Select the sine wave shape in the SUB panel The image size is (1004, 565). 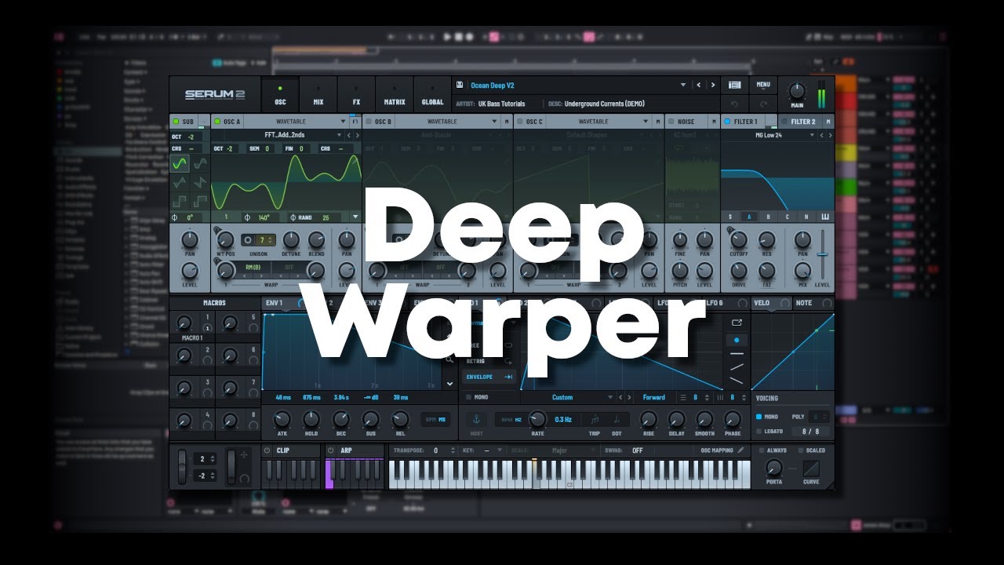click(179, 164)
